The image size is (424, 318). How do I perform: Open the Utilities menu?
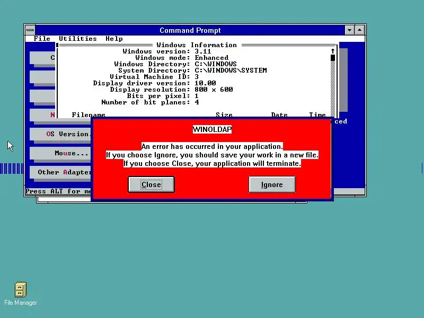pyautogui.click(x=78, y=39)
